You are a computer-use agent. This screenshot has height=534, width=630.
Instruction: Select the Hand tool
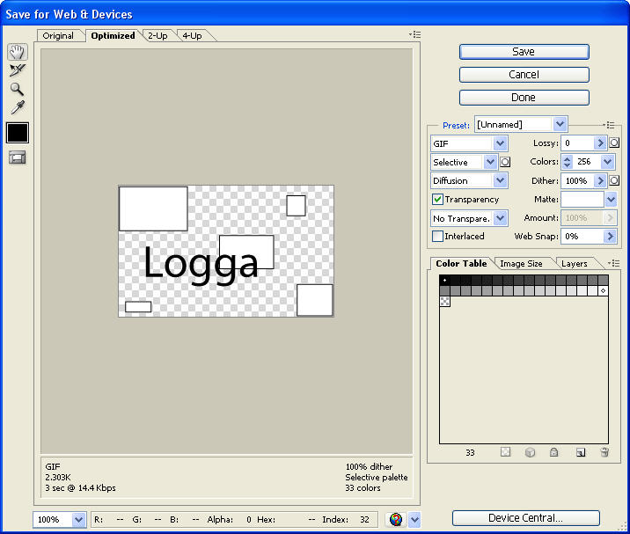(x=18, y=52)
